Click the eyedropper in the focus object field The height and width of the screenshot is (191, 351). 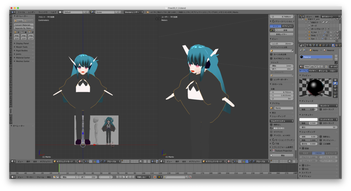coord(292,51)
